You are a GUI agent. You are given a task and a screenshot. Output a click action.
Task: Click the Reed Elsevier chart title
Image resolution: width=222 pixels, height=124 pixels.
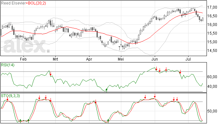14,3
